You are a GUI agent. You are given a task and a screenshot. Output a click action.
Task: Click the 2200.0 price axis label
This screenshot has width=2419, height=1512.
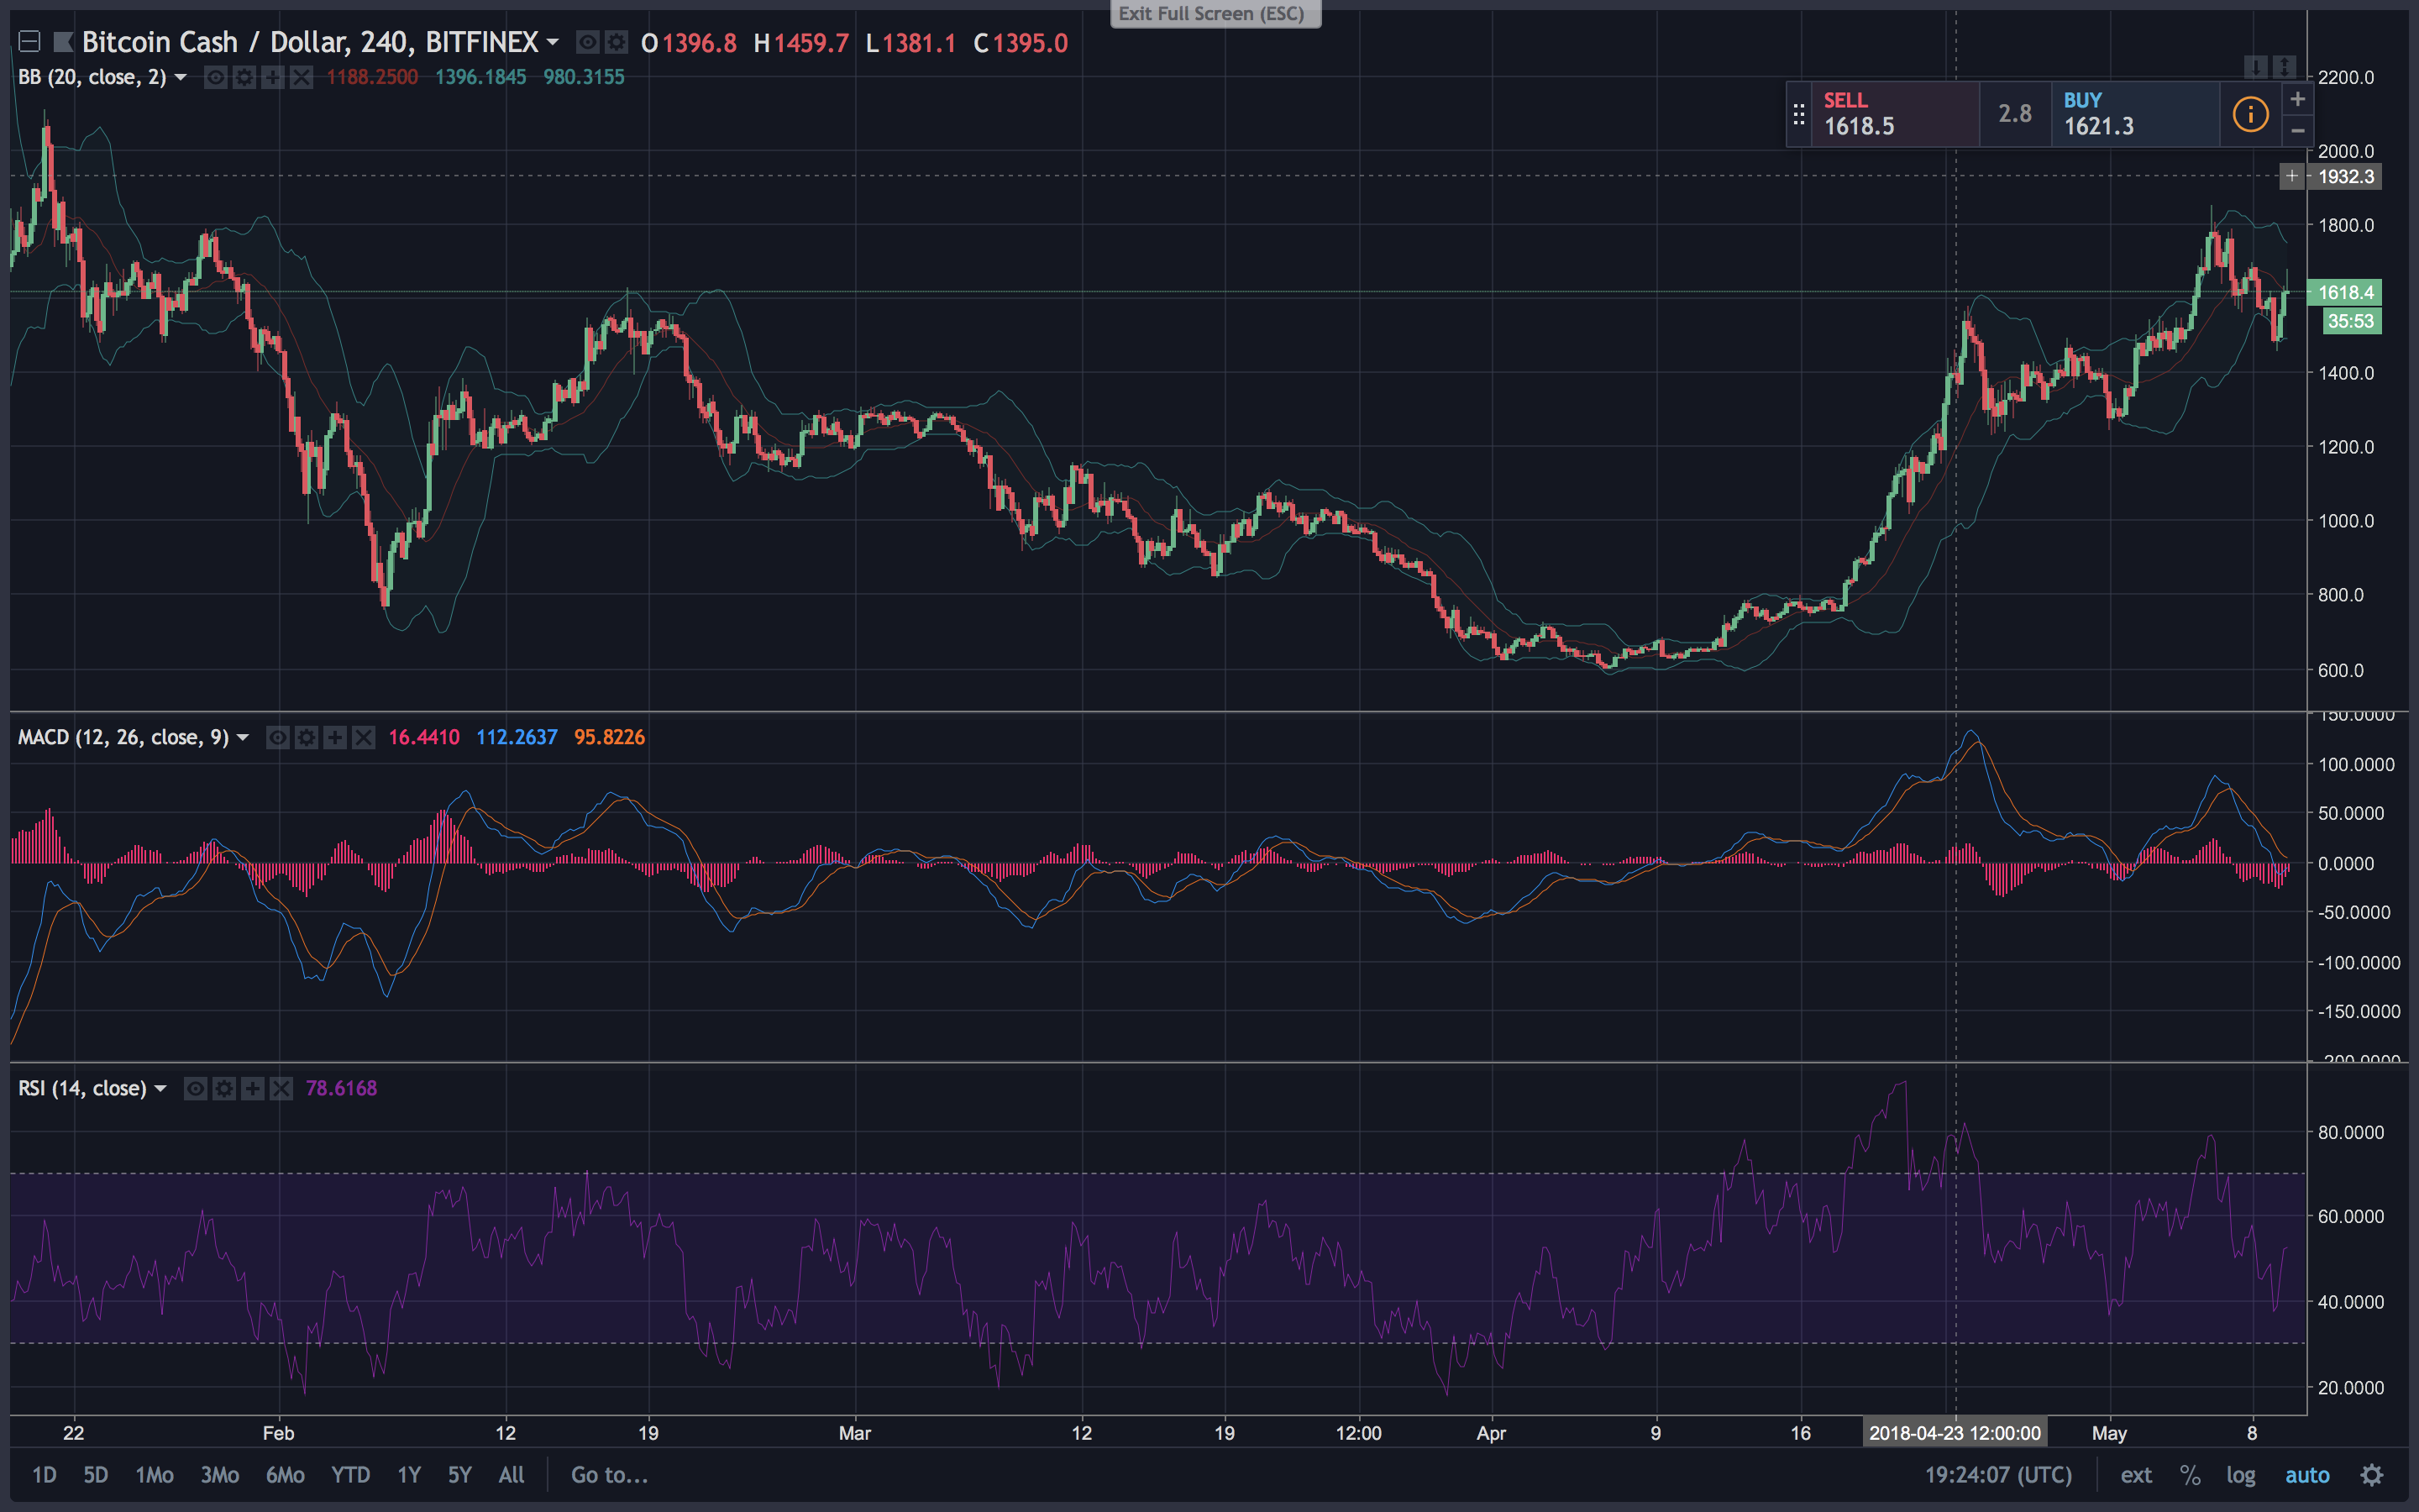point(2345,77)
